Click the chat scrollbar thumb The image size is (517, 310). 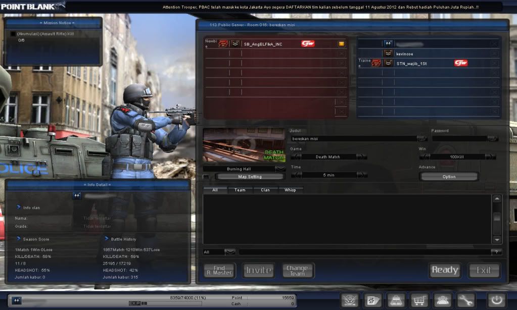click(x=497, y=218)
